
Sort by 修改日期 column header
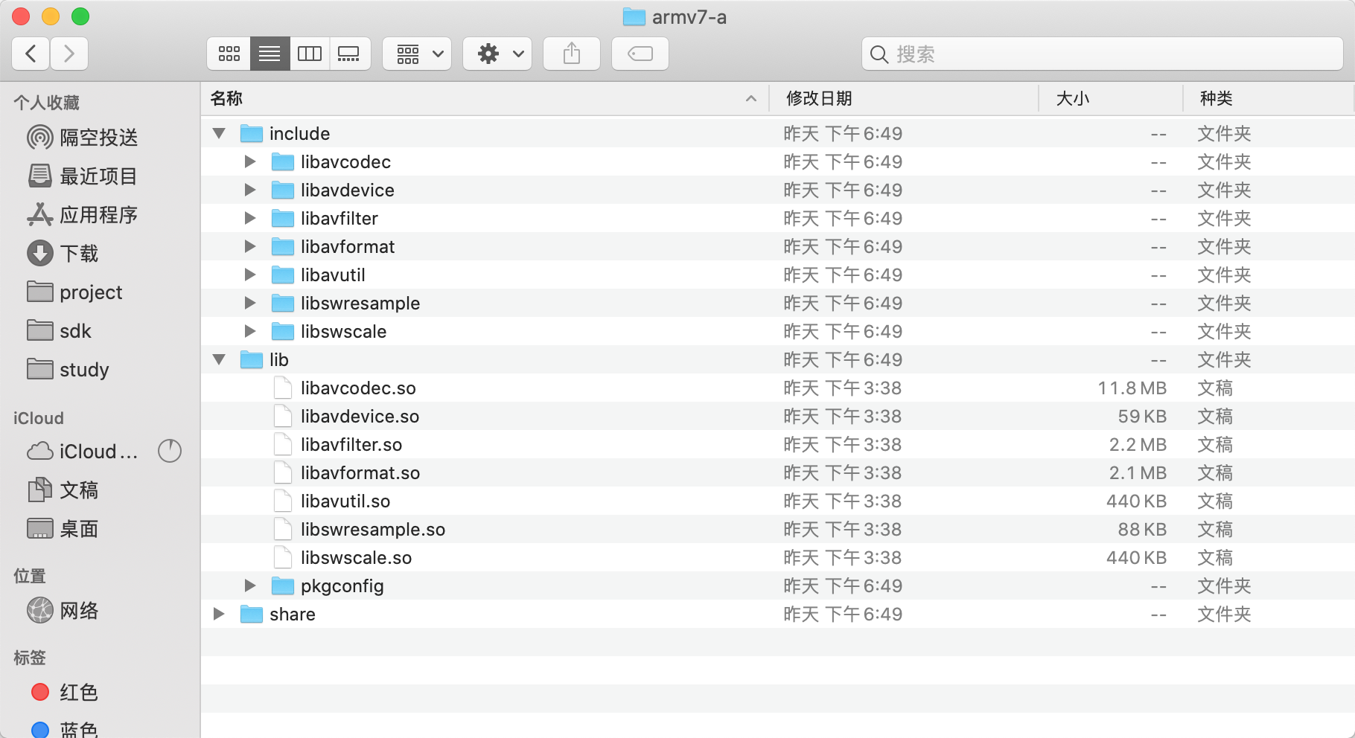[904, 98]
